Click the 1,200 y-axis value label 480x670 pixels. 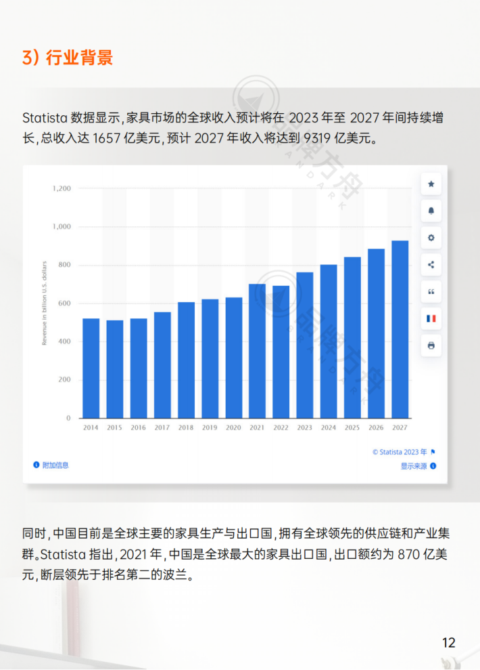click(62, 188)
